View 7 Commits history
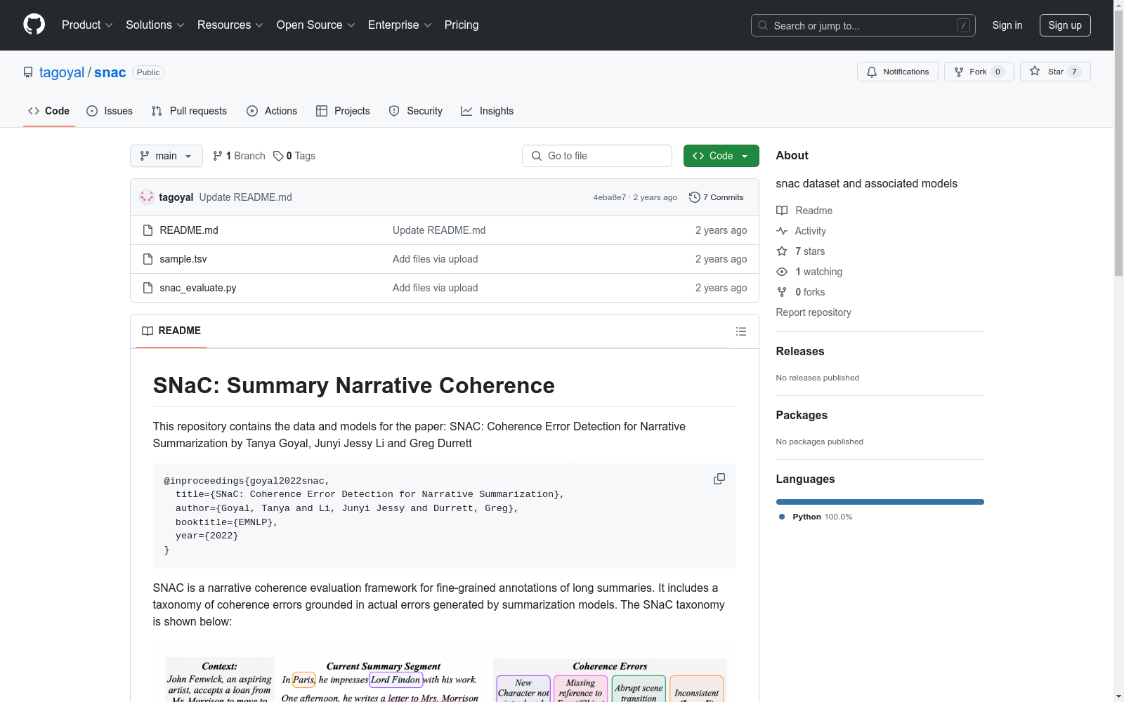Image resolution: width=1124 pixels, height=702 pixels. (717, 197)
